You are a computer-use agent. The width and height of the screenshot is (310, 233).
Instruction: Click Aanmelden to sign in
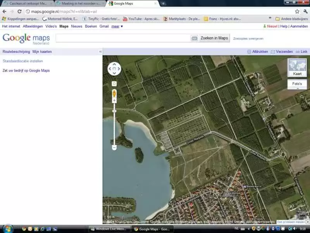[299, 26]
